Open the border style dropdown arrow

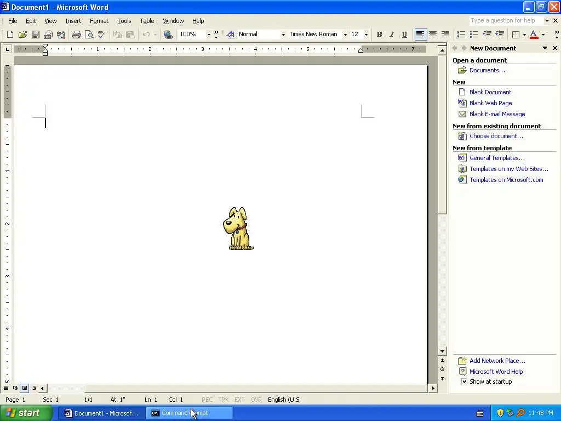pos(524,35)
